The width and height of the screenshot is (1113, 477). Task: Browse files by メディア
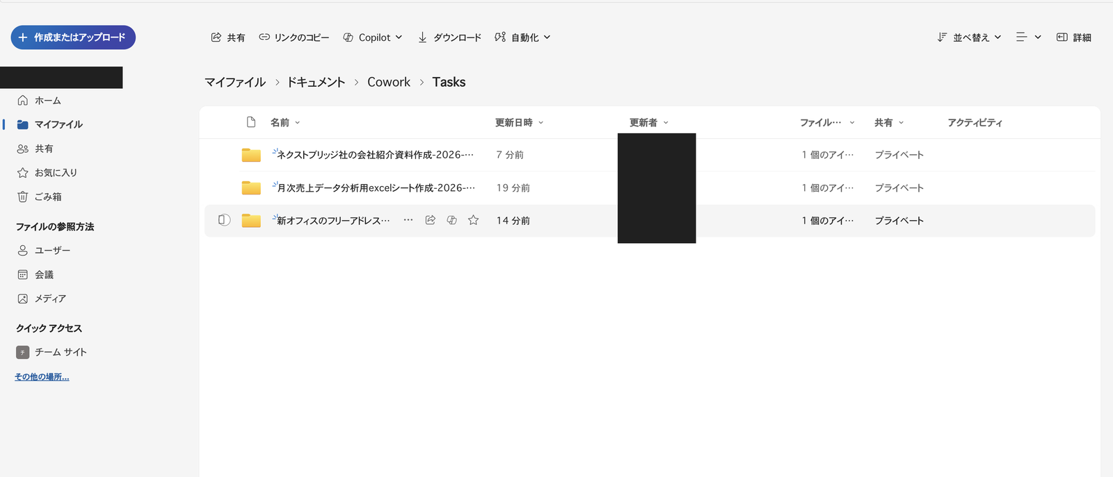(42, 299)
